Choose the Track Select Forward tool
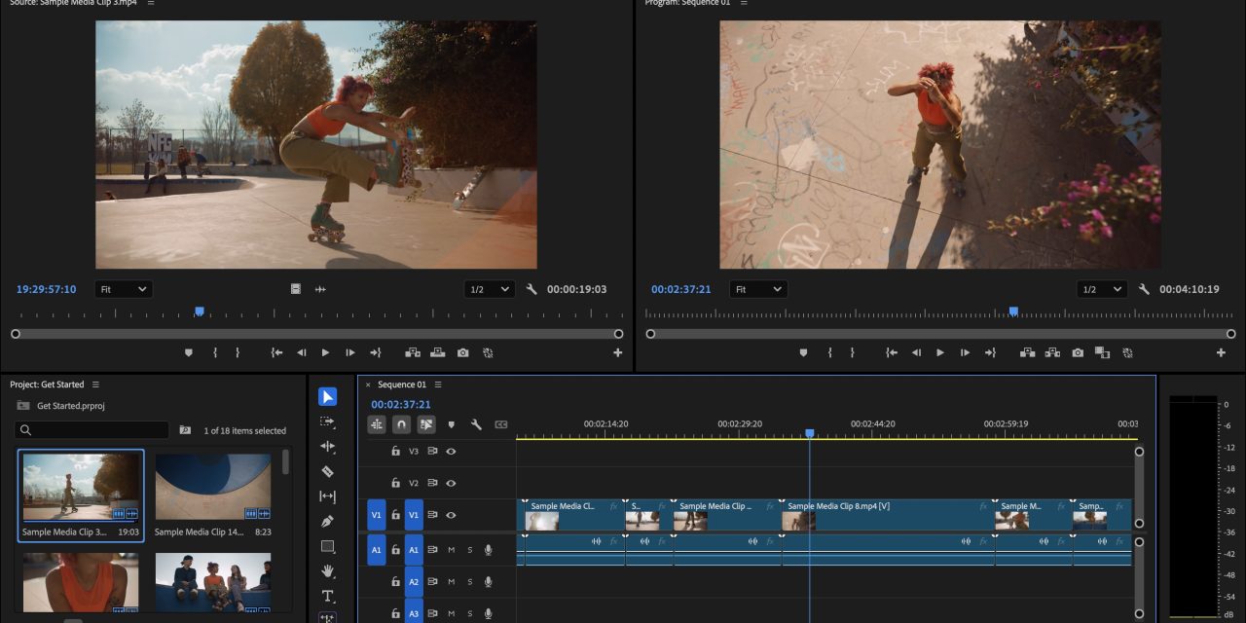Screen dimensions: 1246x623 (327, 421)
